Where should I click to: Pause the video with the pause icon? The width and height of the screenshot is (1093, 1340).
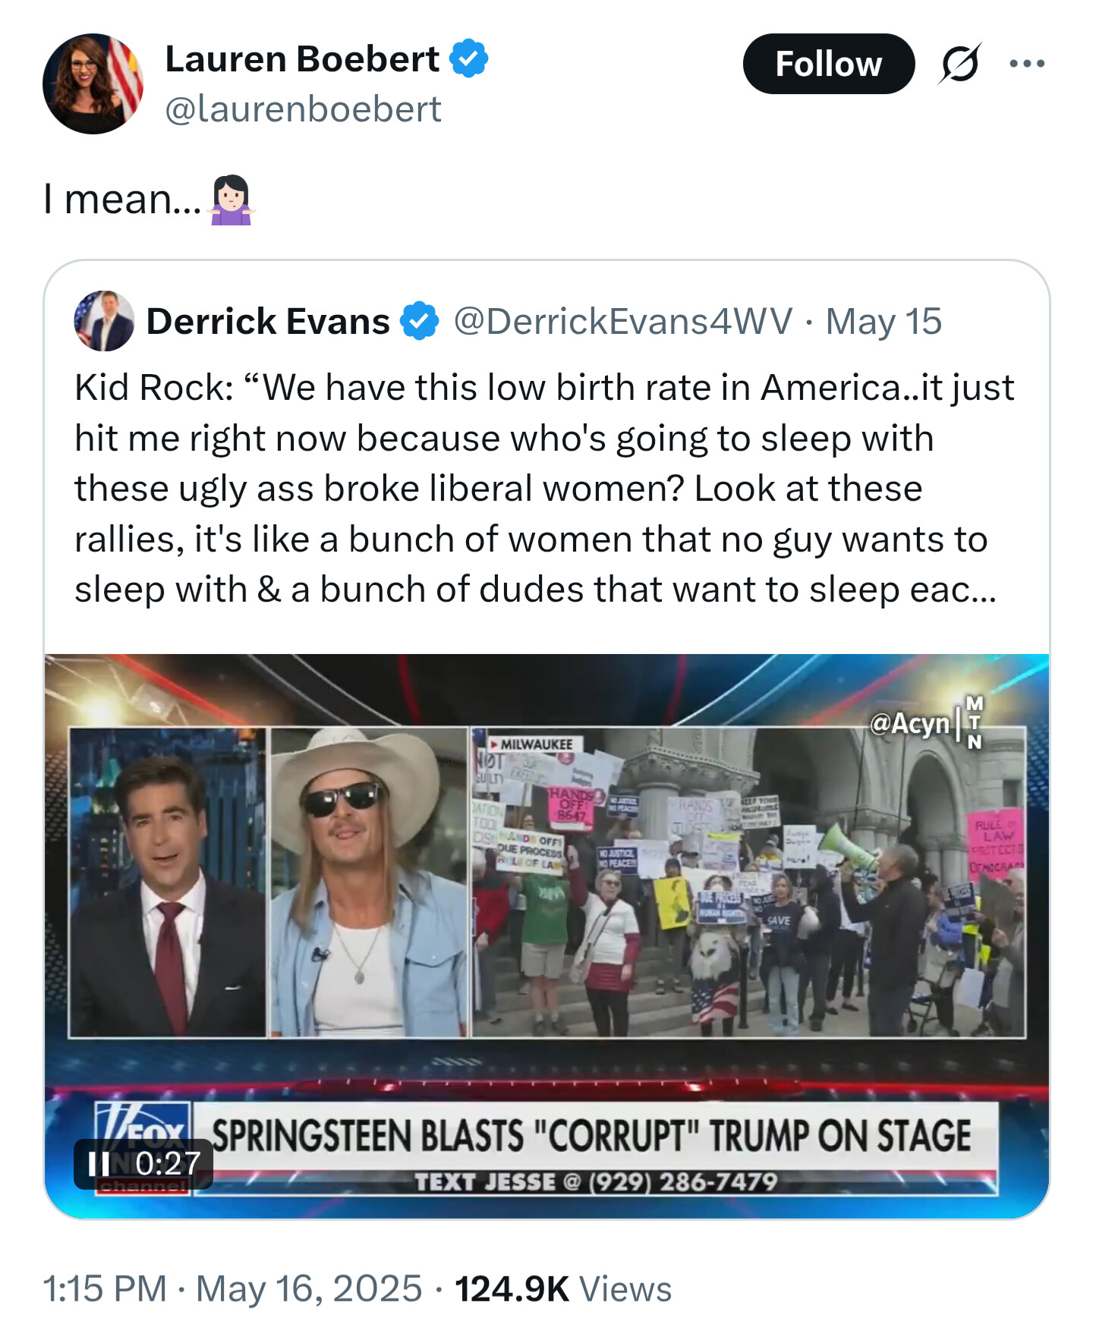[x=99, y=1163]
